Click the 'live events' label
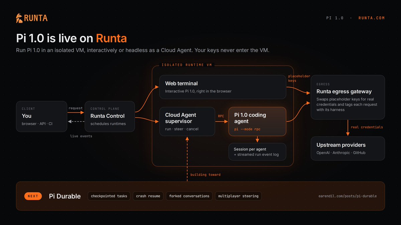401x225 pixels. tap(81, 136)
